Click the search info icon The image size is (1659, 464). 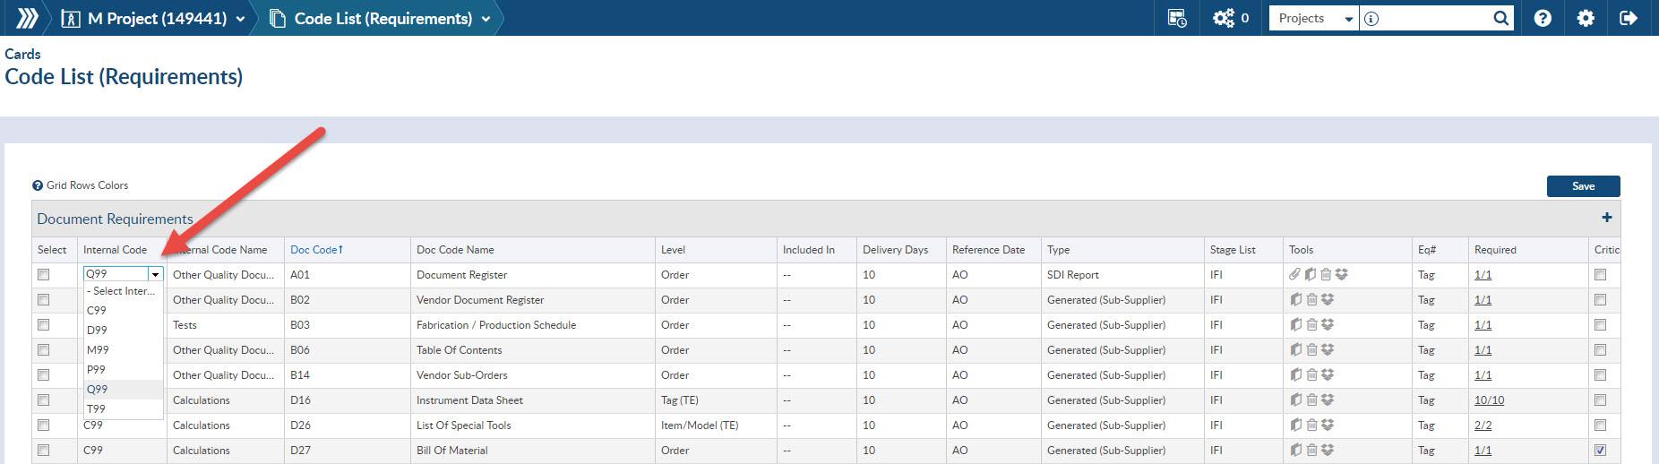click(1371, 18)
